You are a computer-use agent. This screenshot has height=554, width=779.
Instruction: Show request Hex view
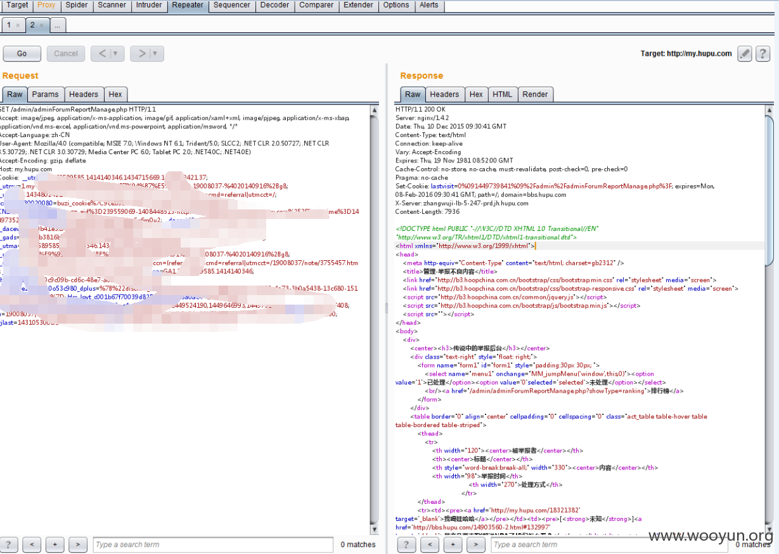click(115, 95)
